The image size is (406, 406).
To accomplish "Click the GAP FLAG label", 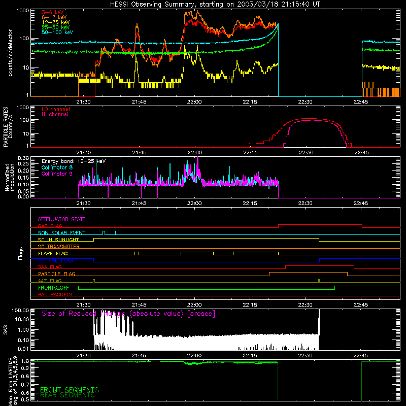I will coord(50,226).
